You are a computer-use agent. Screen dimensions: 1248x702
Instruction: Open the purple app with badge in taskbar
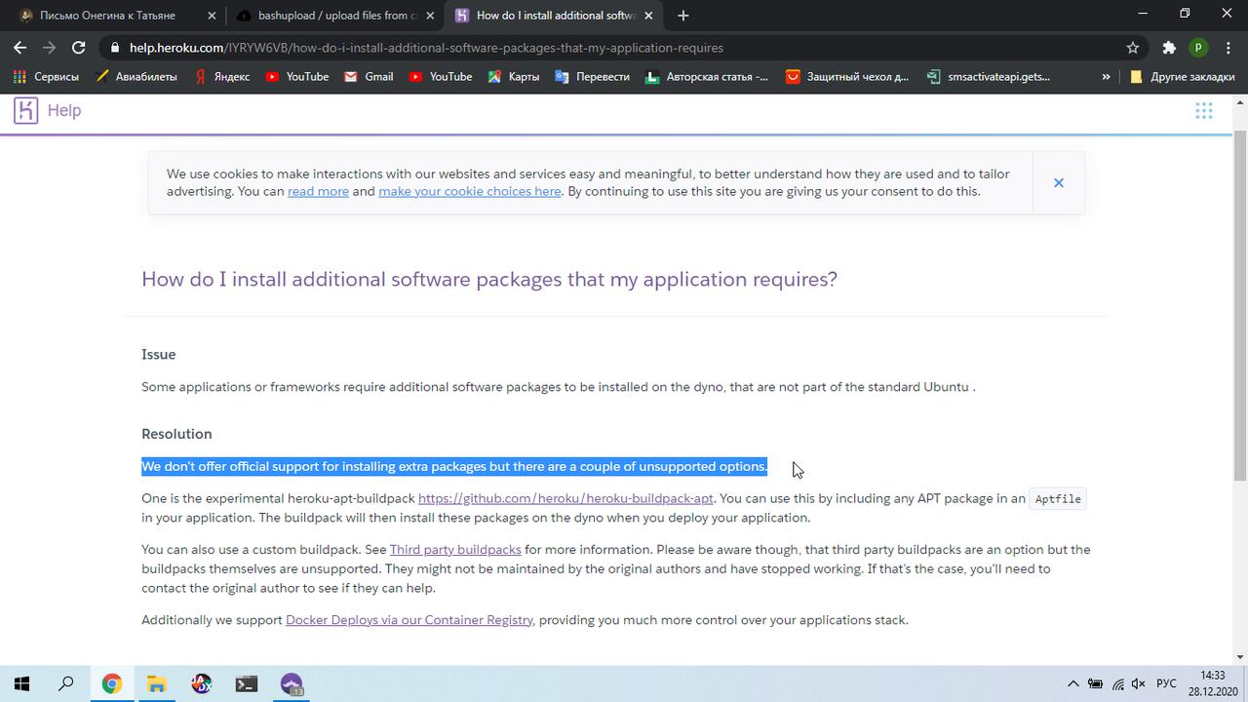(292, 684)
